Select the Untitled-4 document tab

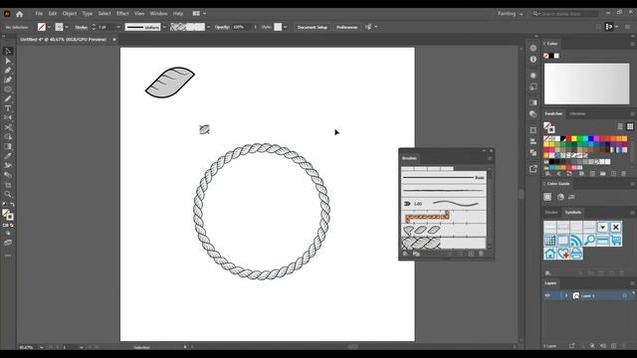[x=63, y=40]
